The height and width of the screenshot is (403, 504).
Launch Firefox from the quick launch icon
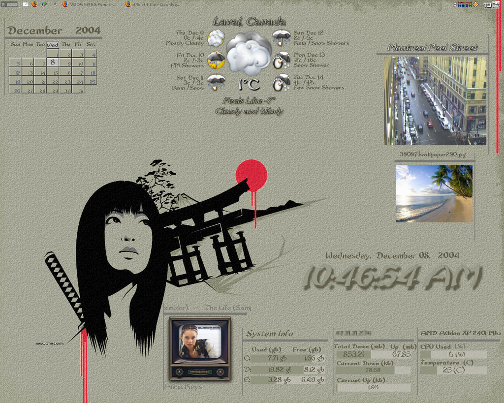pyautogui.click(x=34, y=4)
